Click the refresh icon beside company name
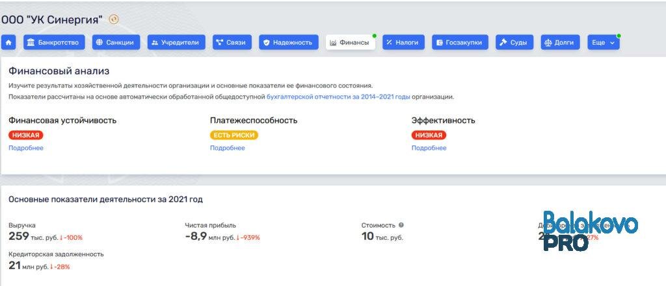The image size is (666, 286). click(x=114, y=19)
